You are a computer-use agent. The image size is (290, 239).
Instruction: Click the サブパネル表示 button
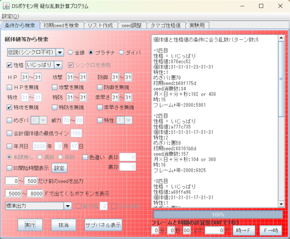point(103,225)
